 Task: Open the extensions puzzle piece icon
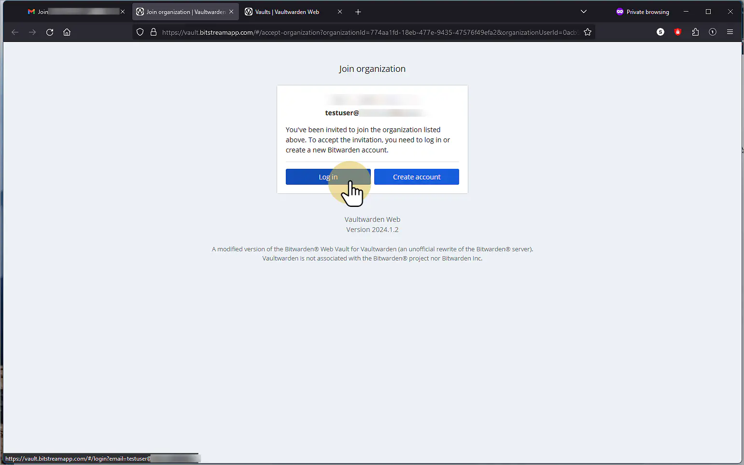[695, 32]
